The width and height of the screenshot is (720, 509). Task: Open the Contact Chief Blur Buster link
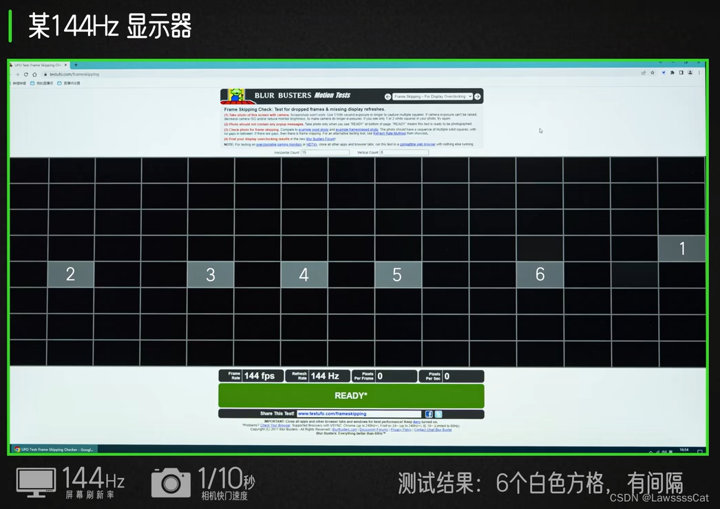click(x=433, y=430)
